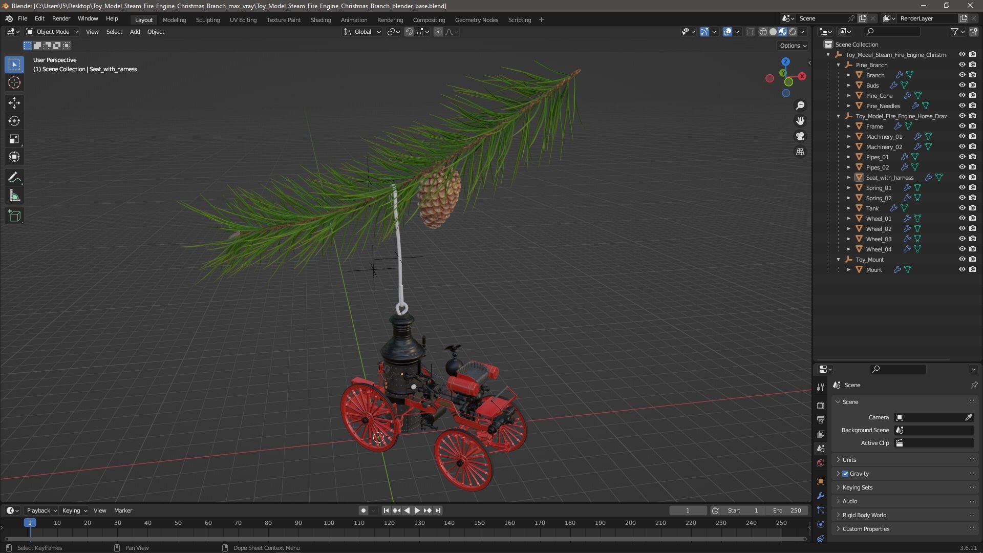Hide the Tank object in viewport

pyautogui.click(x=962, y=208)
